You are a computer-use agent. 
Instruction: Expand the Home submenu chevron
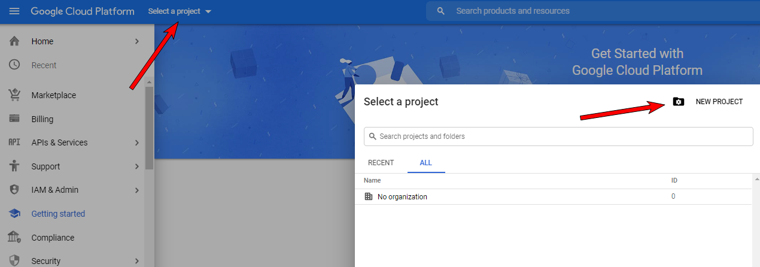coord(137,41)
